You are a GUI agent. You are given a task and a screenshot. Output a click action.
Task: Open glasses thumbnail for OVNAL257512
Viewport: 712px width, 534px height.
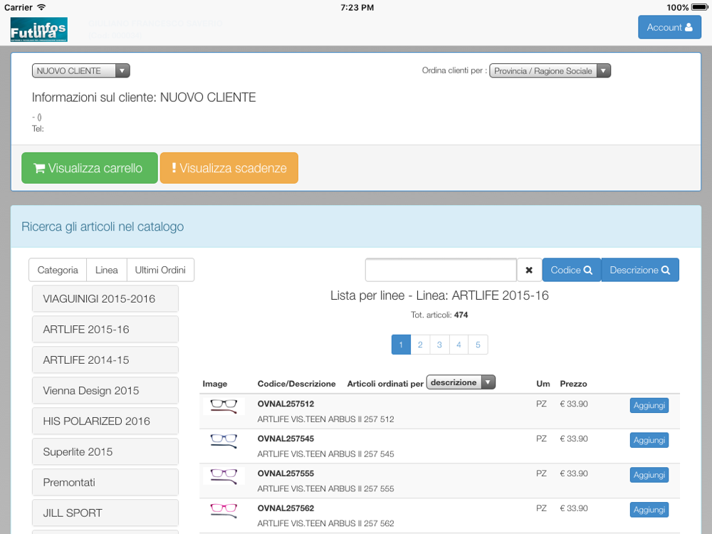tap(224, 406)
